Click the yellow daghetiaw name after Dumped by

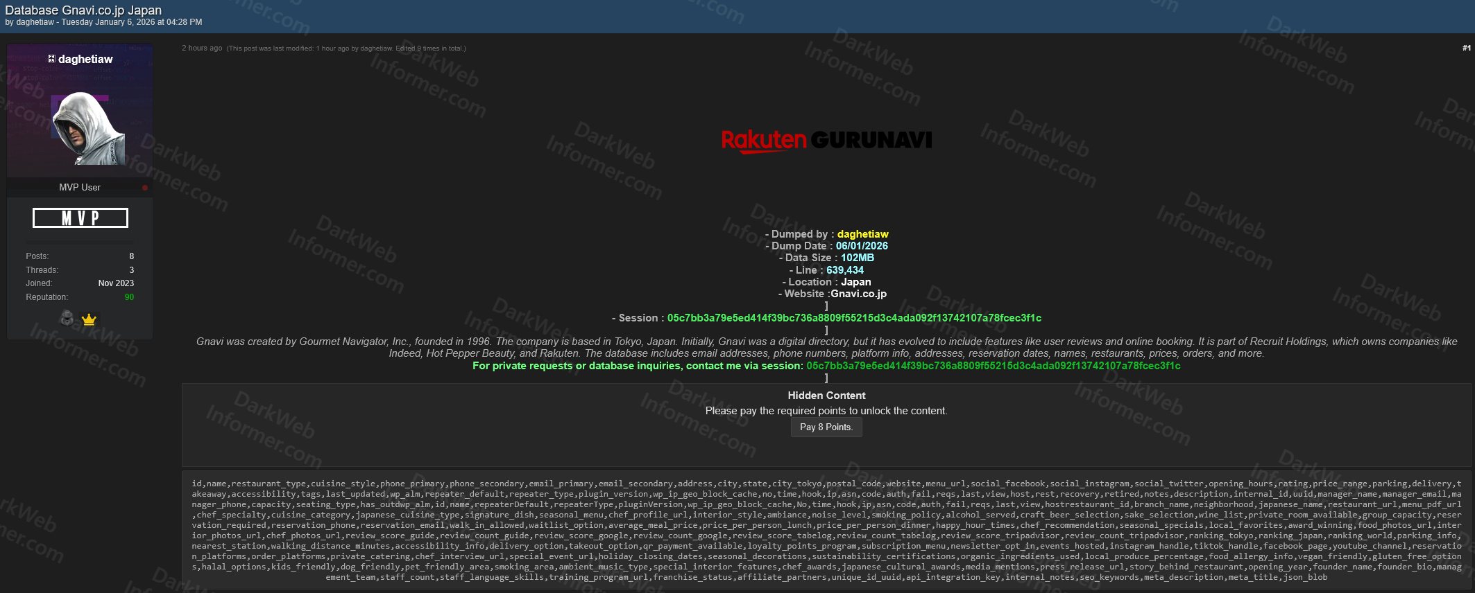pyautogui.click(x=862, y=234)
